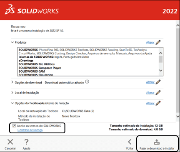Collapse Opções do Toolbox/Assistente de Furação

[12, 103]
